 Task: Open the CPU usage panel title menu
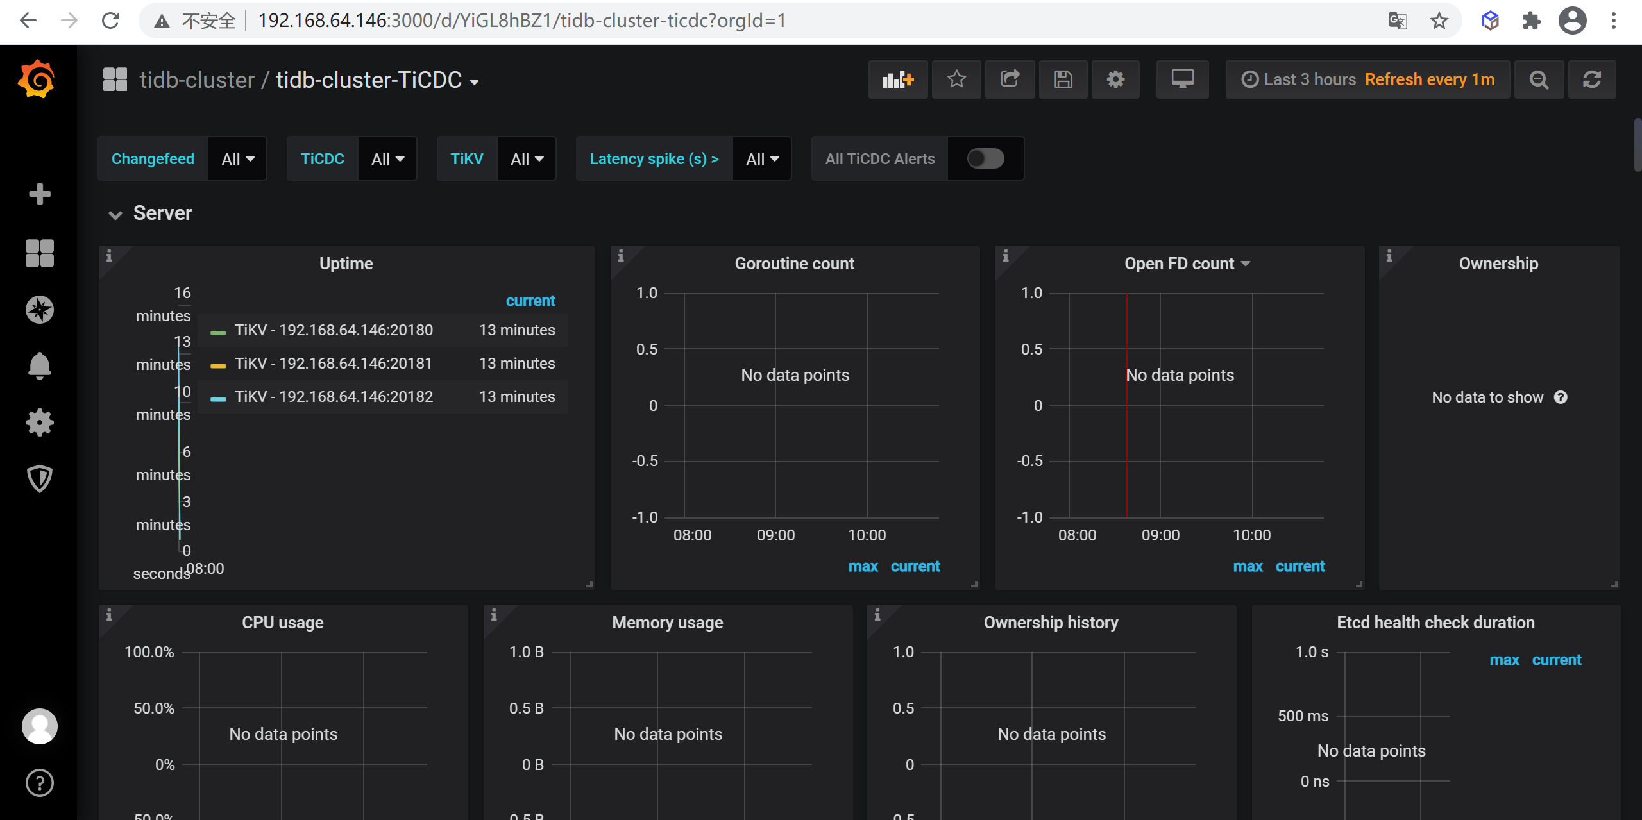click(x=283, y=623)
